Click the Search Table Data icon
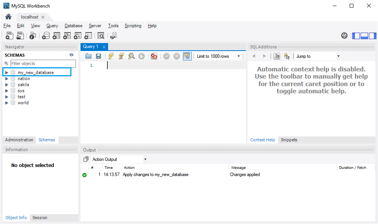The height and width of the screenshot is (224, 378). [x=101, y=36]
